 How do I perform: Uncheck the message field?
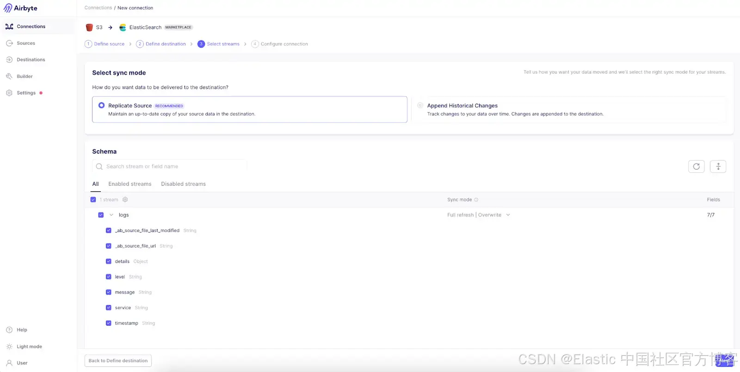(x=109, y=293)
